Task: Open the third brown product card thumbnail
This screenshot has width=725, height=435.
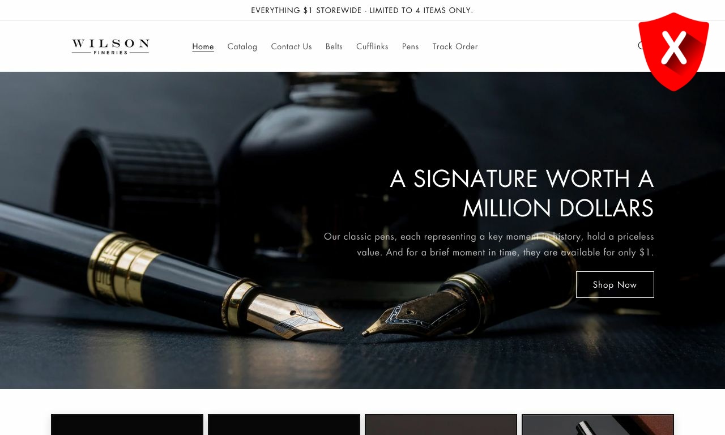Action: pos(441,424)
